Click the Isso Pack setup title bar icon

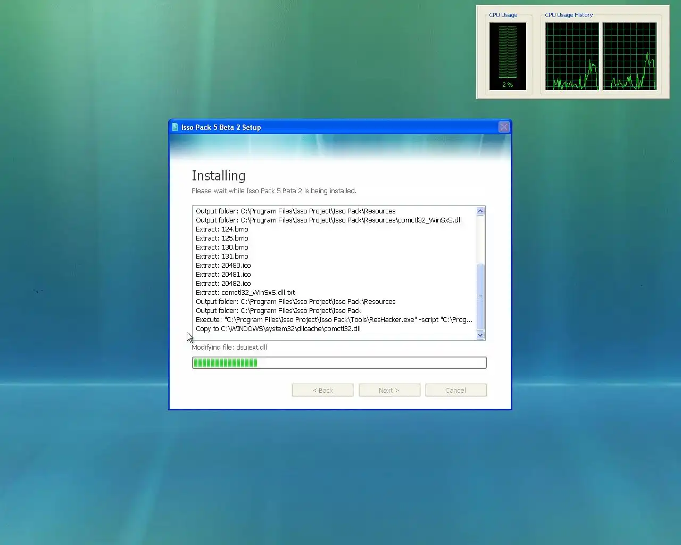pyautogui.click(x=175, y=127)
